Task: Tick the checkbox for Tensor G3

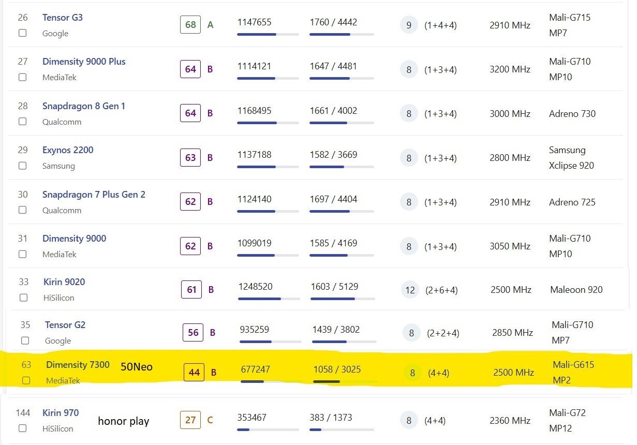Action: click(23, 33)
